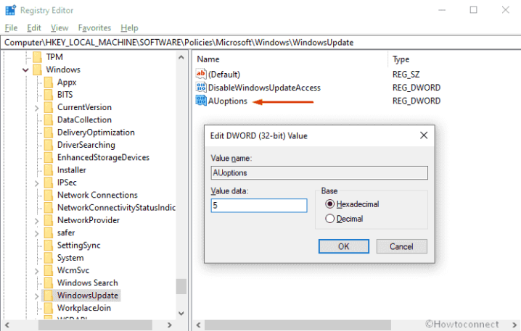This screenshot has height=331, width=521.
Task: Click tree pane vertical scrollbar up arrow
Action: click(x=181, y=57)
